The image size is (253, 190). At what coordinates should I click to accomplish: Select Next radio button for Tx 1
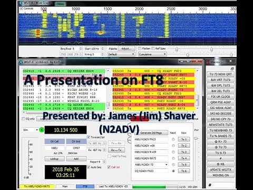[x=173, y=139]
